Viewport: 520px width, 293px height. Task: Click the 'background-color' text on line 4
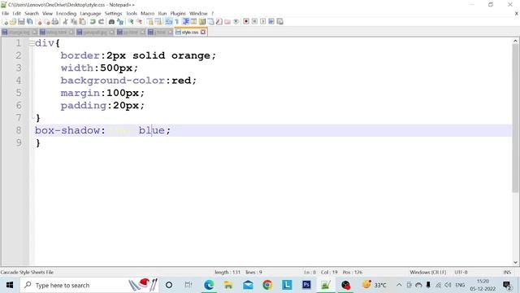pyautogui.click(x=113, y=81)
